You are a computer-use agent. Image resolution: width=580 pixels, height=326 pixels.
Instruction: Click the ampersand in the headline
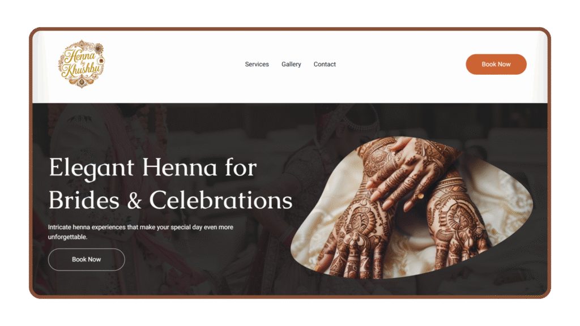click(x=134, y=201)
